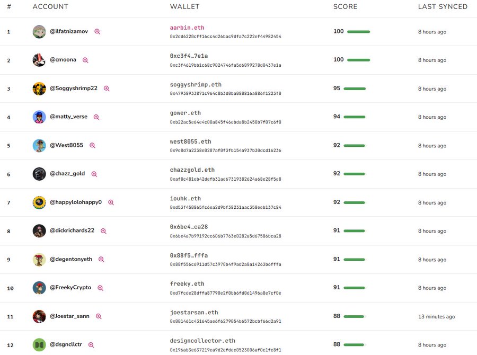Image resolution: width=477 pixels, height=355 pixels.
Task: Select @happylolohappy0 sunflower avatar
Action: (x=39, y=202)
